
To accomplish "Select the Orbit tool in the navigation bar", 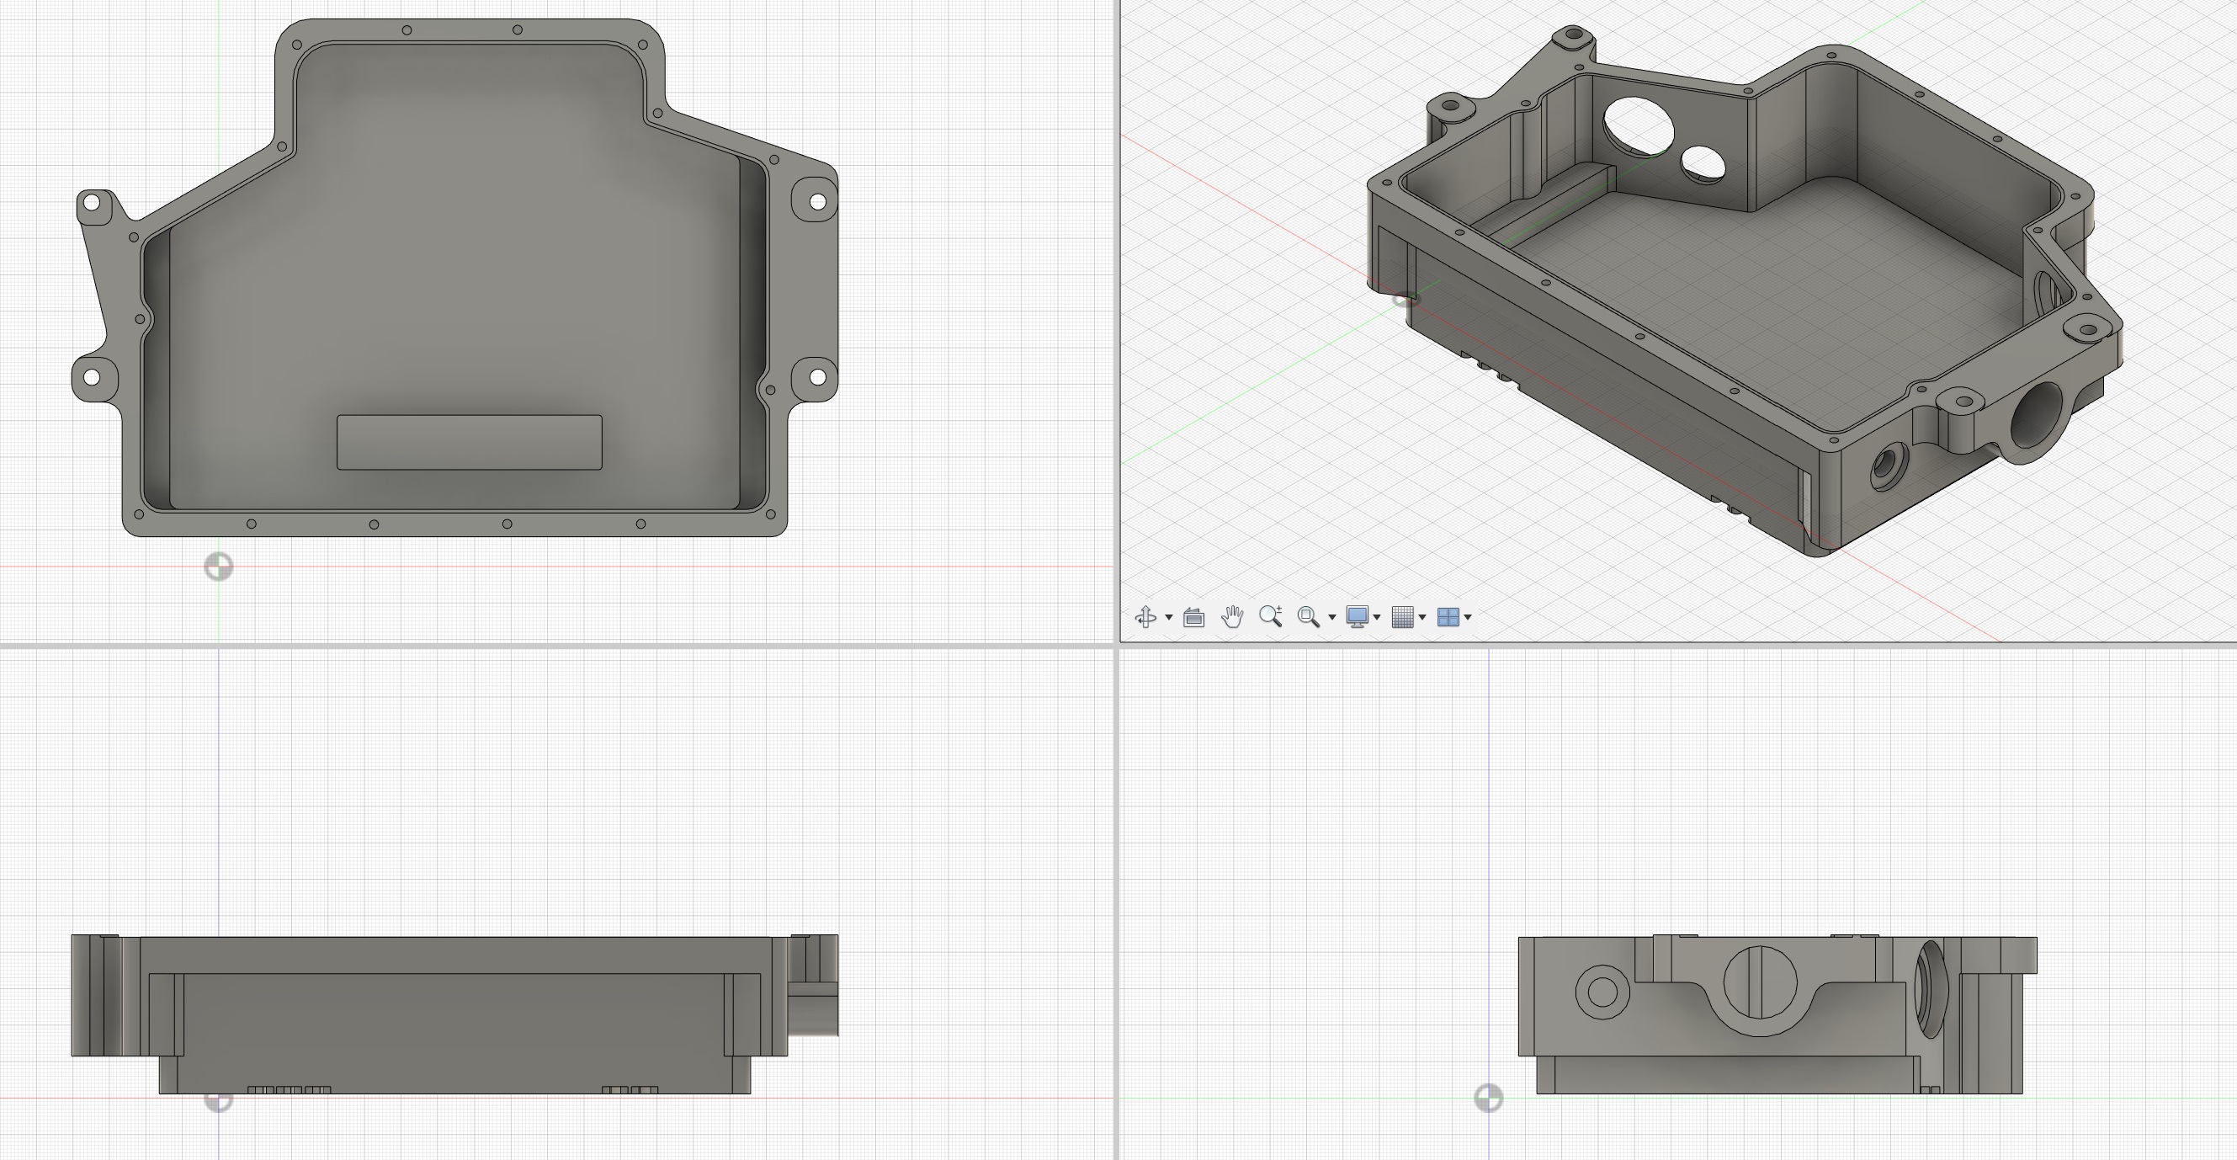I will coord(1147,617).
